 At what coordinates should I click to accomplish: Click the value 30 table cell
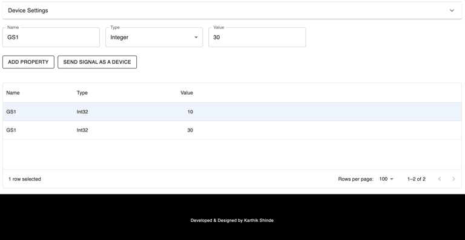190,130
